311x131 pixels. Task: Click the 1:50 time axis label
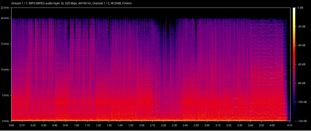pyautogui.click(x=131, y=125)
